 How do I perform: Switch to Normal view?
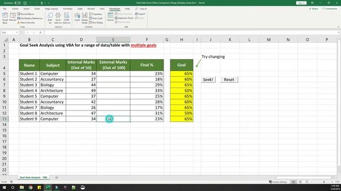(x=294, y=182)
